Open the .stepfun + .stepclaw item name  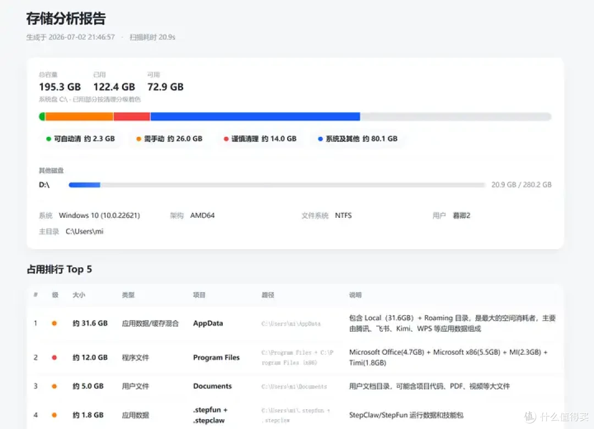pos(210,415)
